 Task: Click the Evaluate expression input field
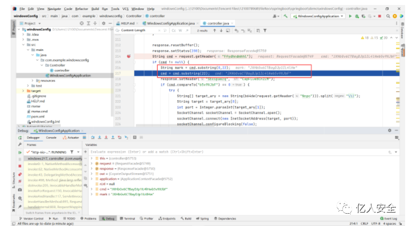click(237, 152)
